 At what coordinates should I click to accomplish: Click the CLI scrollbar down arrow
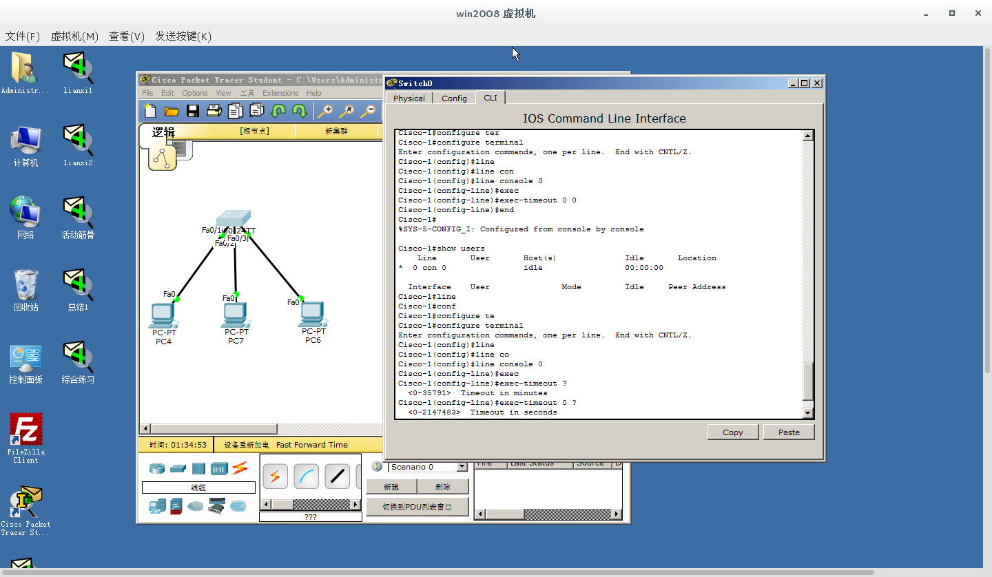point(808,412)
